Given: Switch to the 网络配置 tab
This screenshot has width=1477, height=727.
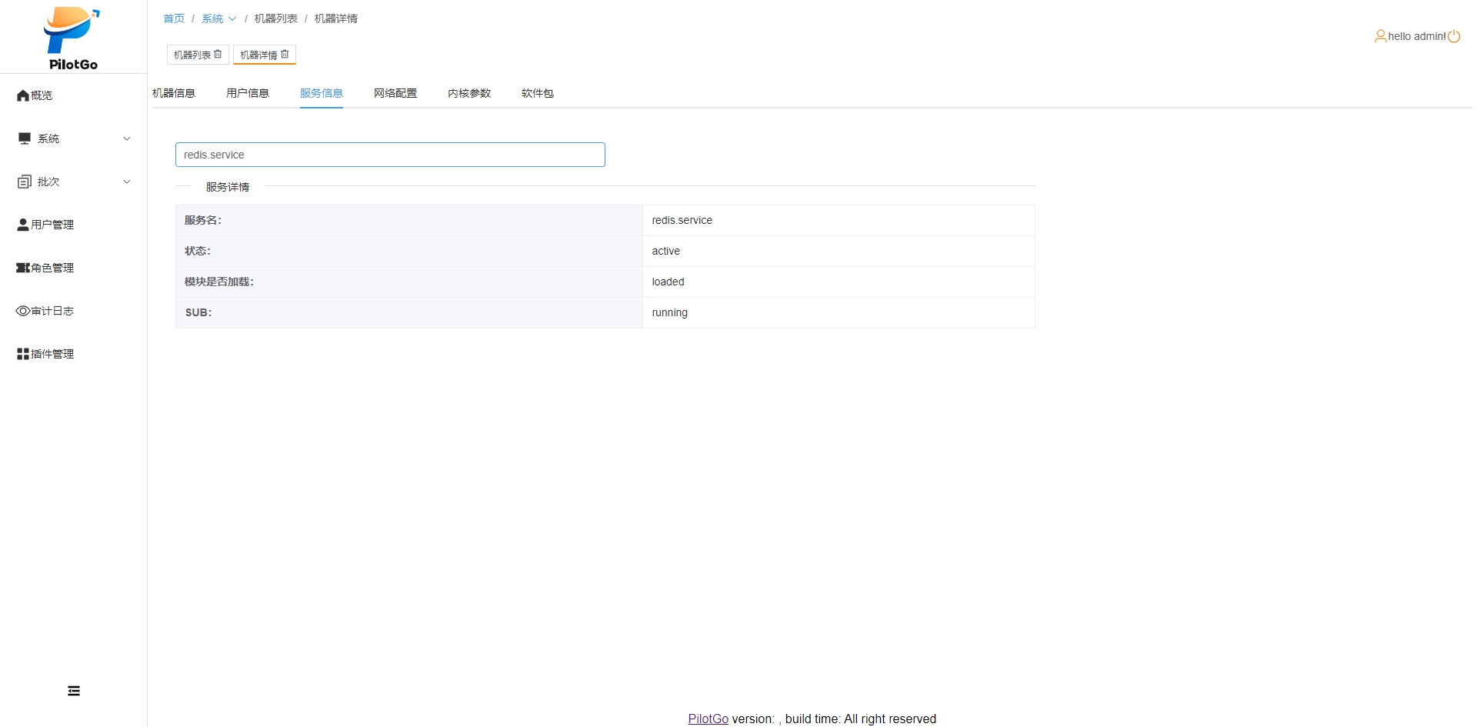Looking at the screenshot, I should 395,93.
